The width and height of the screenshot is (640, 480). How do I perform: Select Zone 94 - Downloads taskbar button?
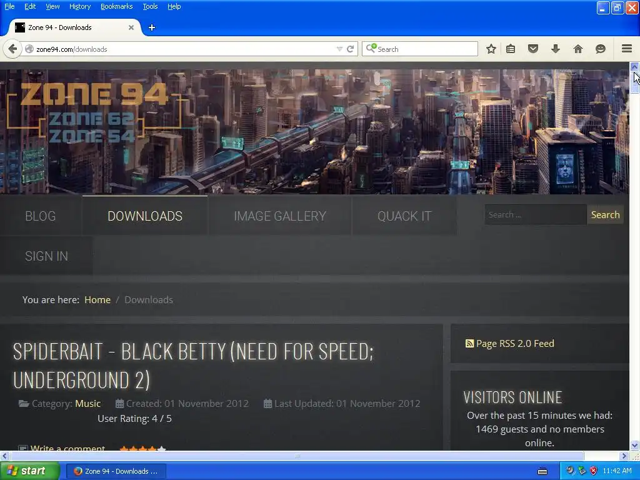click(x=116, y=471)
